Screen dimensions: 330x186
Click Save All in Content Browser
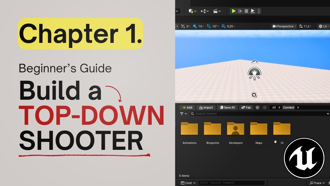click(x=227, y=107)
